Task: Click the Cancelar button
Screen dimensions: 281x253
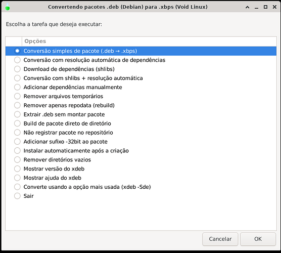Action: 220,239
